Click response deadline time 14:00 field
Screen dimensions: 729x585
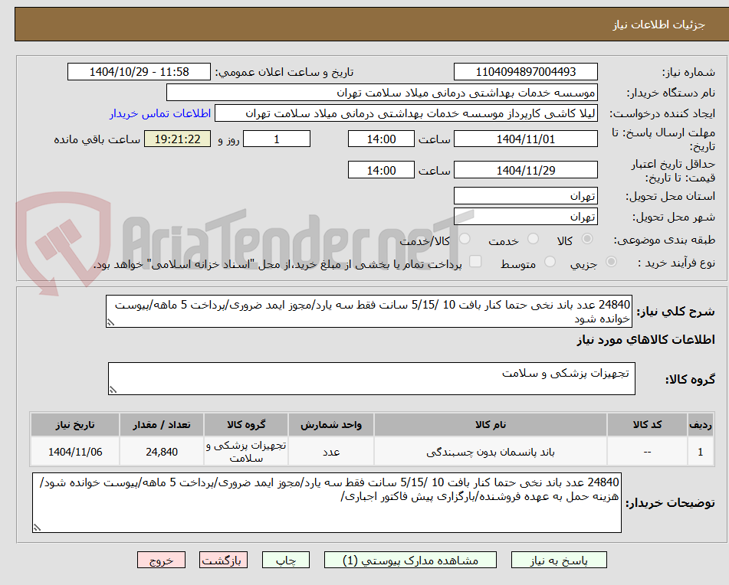pos(381,139)
